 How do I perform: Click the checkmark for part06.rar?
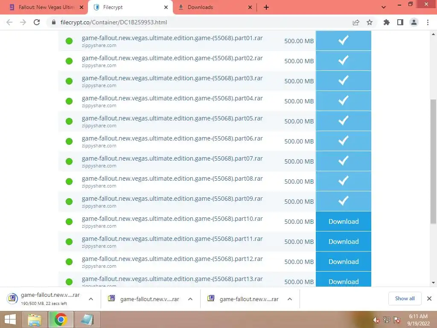tap(344, 141)
